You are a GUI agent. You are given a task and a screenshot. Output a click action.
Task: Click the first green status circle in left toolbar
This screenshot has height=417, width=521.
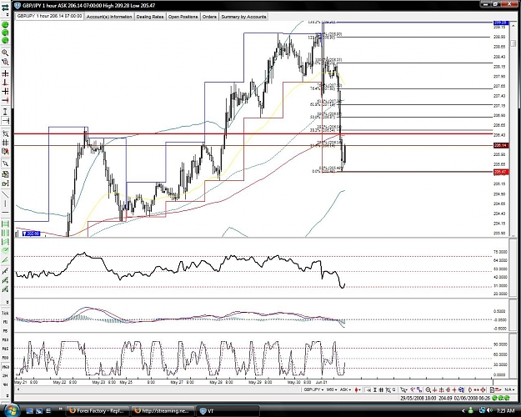tap(5, 25)
